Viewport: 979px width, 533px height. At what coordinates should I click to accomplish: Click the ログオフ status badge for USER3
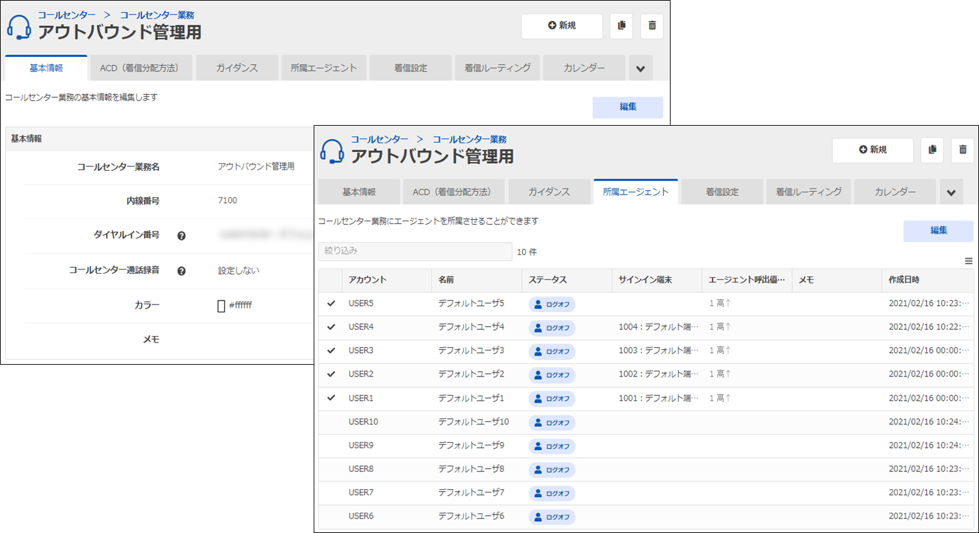(552, 352)
